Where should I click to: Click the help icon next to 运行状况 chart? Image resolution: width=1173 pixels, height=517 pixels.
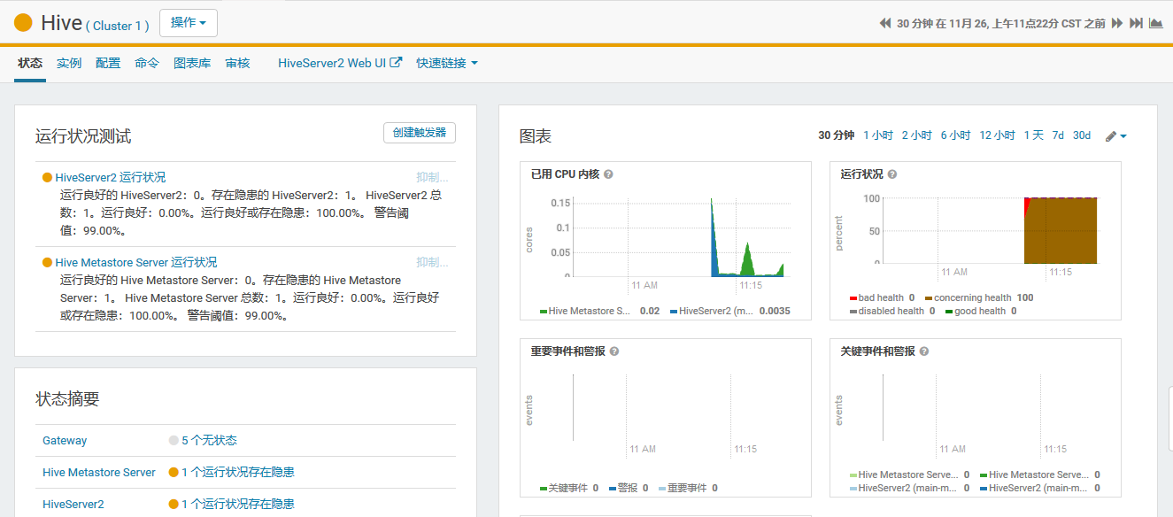891,174
